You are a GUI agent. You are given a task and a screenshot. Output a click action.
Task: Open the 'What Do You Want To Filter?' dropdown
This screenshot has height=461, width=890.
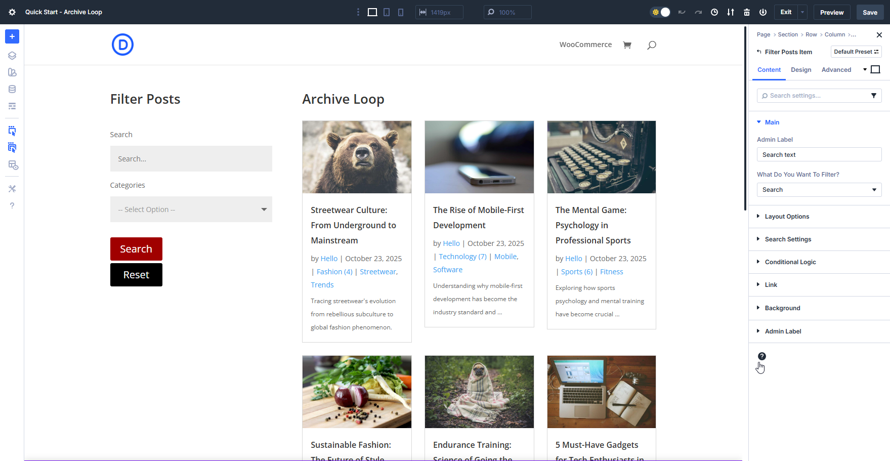(819, 189)
